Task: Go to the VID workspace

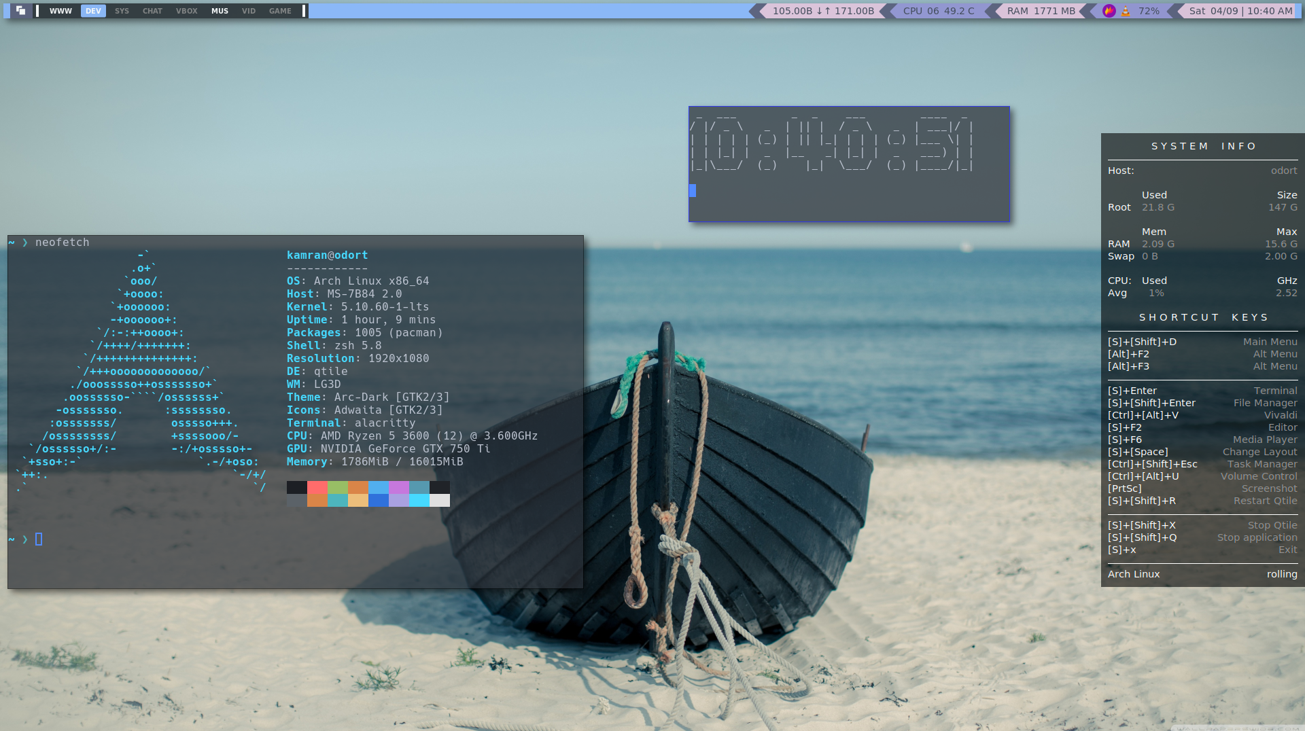Action: tap(249, 11)
